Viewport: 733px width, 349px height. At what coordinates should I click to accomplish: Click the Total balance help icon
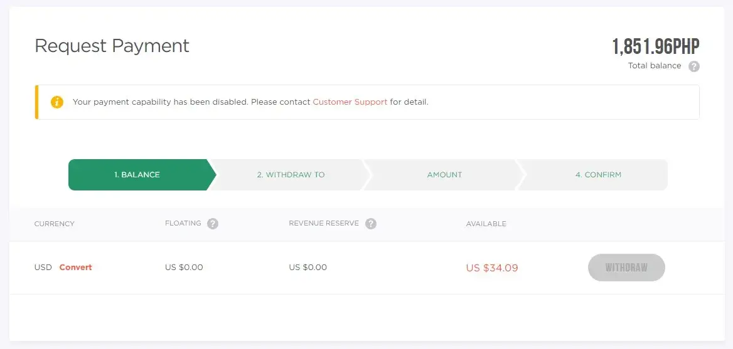(x=693, y=66)
